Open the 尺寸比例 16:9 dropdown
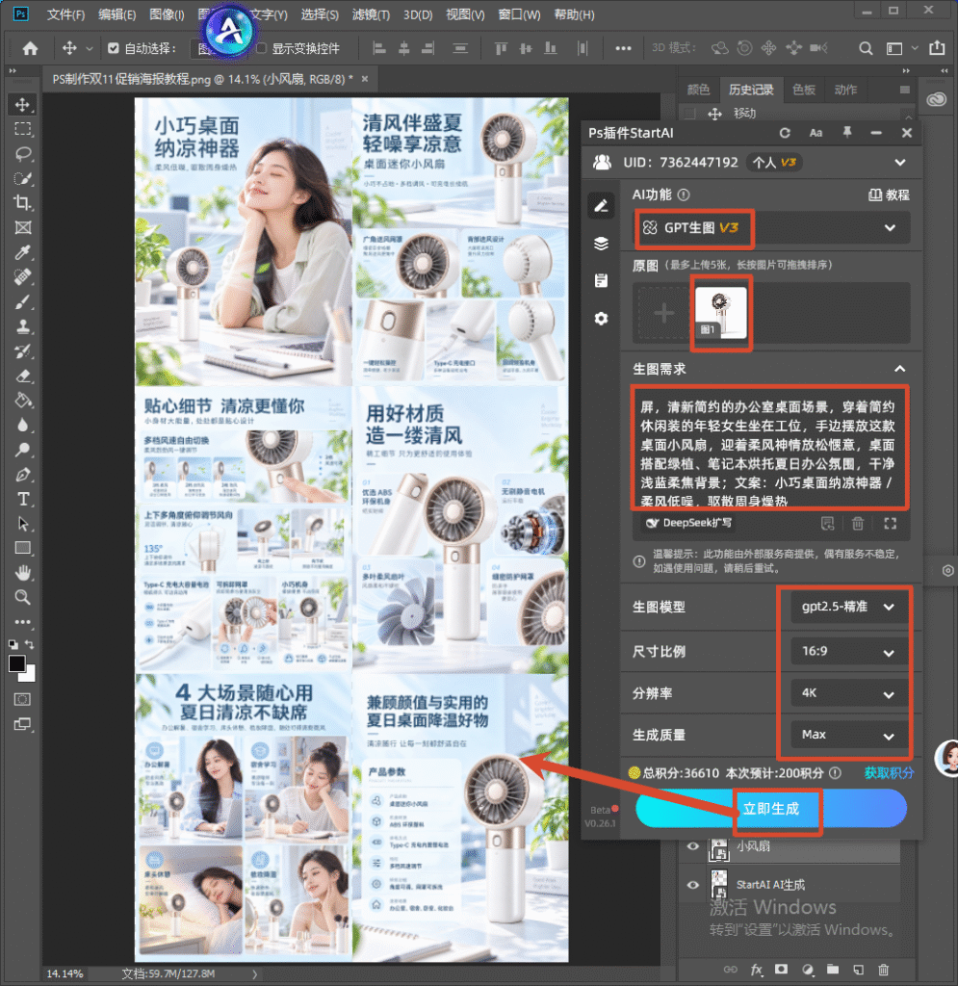The width and height of the screenshot is (958, 986). [x=847, y=652]
